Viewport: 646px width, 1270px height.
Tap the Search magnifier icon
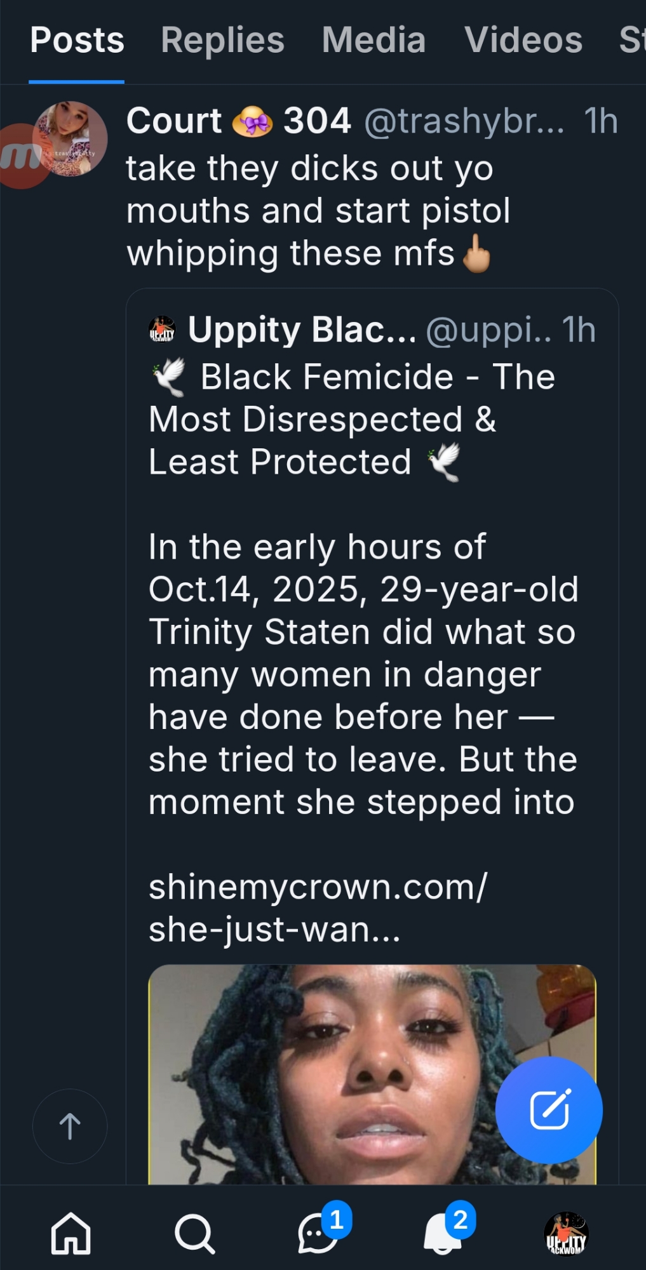[x=194, y=1234]
